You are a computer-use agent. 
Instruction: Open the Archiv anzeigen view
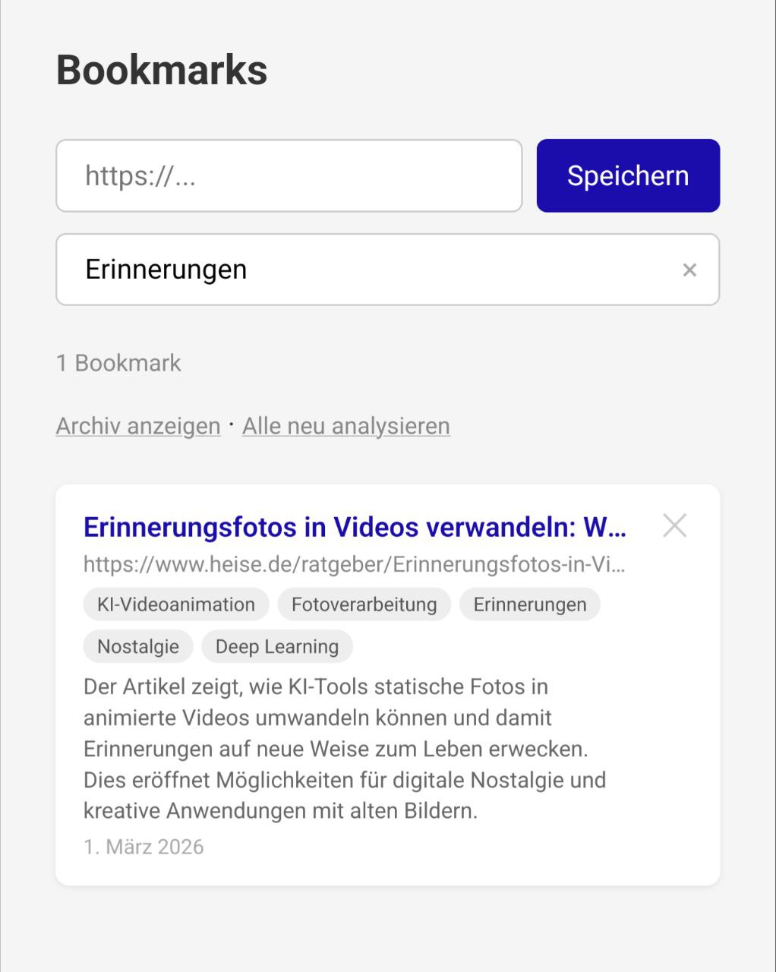(137, 425)
